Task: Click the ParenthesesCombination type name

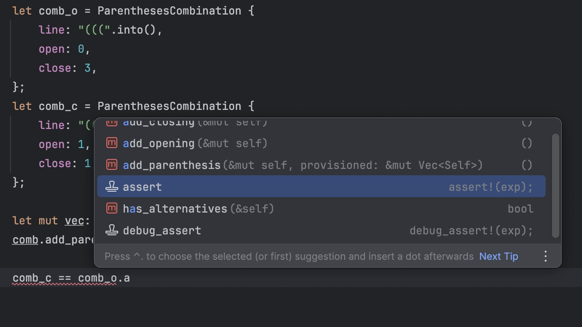Action: [x=169, y=10]
